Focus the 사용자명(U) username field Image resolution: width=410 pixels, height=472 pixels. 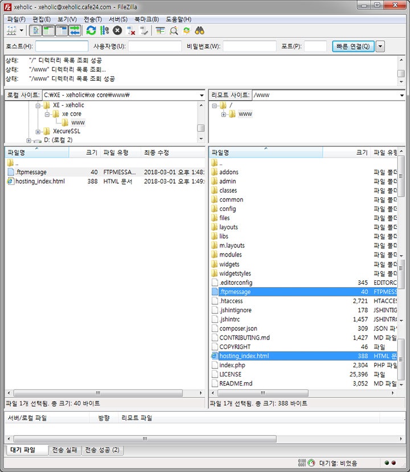tap(155, 47)
